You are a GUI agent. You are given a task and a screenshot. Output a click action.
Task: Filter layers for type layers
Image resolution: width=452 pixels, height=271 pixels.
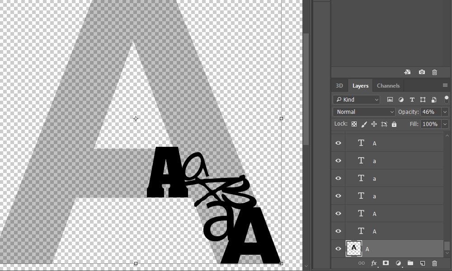(x=412, y=100)
